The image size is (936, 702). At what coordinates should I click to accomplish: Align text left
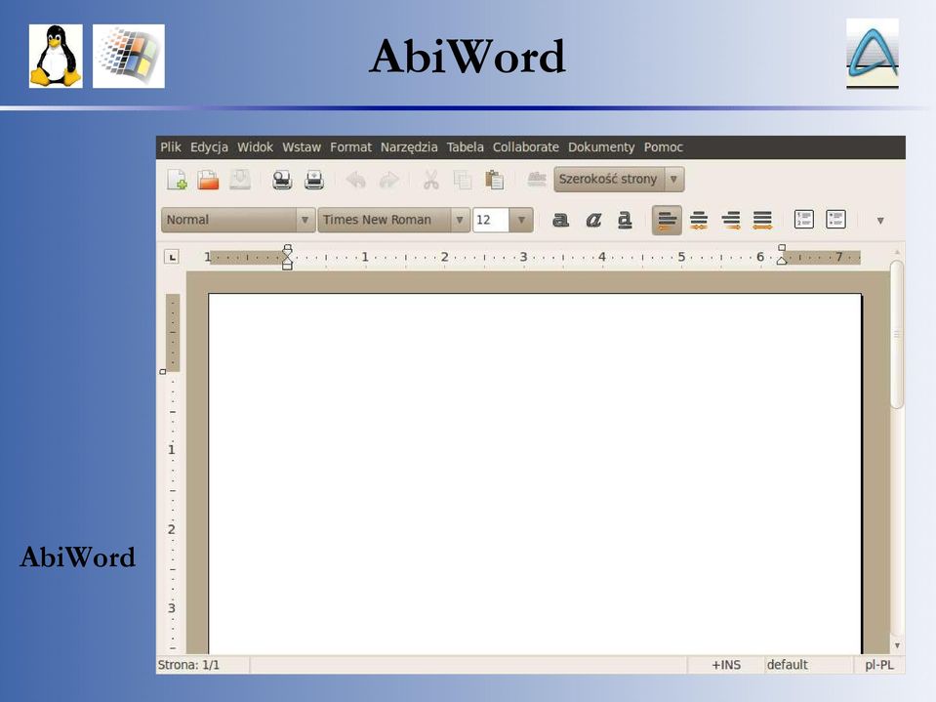click(667, 221)
